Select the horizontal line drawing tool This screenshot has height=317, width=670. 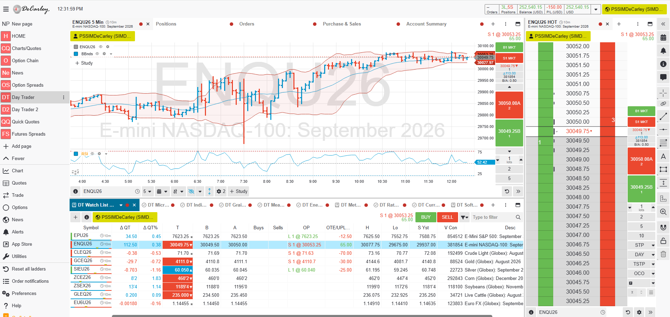(663, 130)
